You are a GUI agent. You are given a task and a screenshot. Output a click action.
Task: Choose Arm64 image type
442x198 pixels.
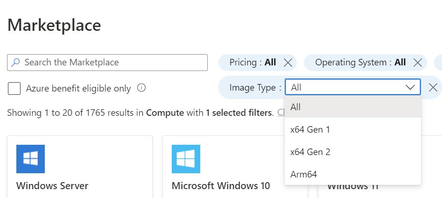click(353, 174)
